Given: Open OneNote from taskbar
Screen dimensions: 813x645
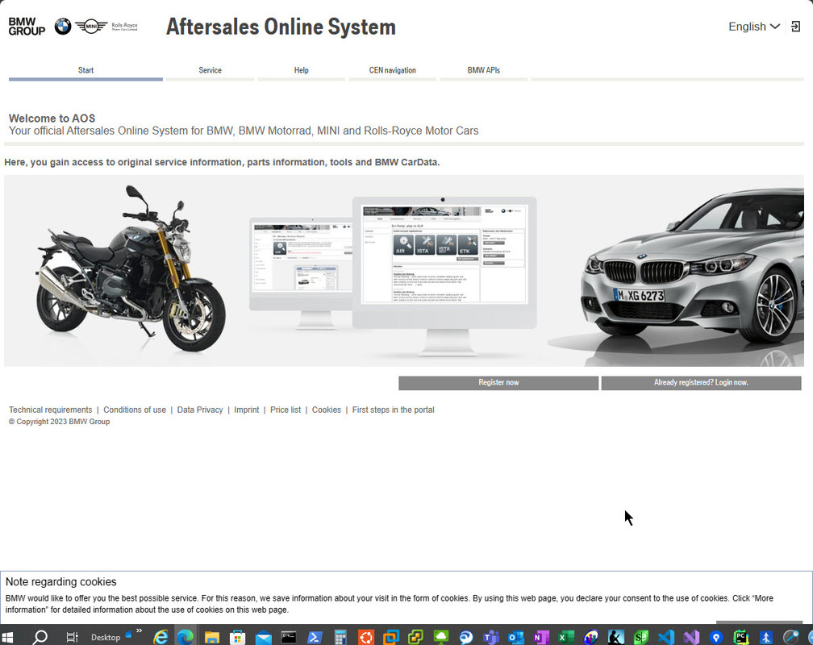Looking at the screenshot, I should point(540,637).
